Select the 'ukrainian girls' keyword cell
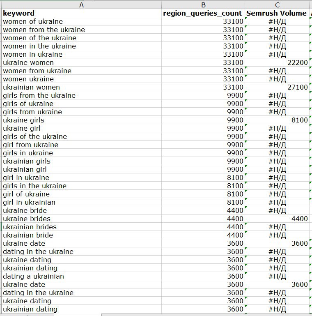Viewport: 312px width, 316px height. (81, 161)
